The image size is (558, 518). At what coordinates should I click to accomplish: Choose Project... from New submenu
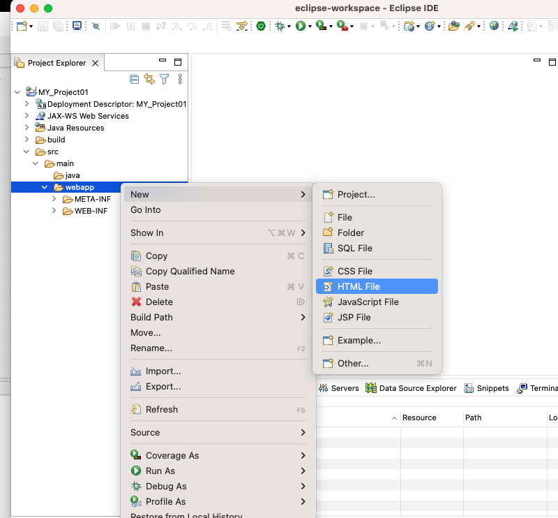[377, 195]
